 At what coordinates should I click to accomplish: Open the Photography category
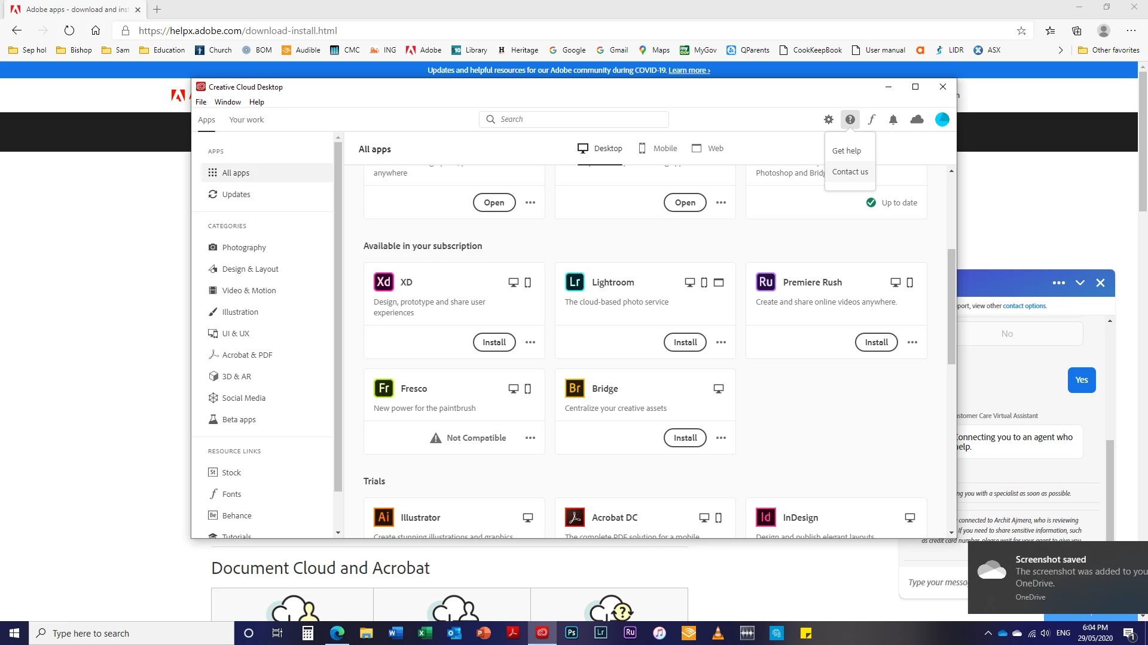point(244,248)
